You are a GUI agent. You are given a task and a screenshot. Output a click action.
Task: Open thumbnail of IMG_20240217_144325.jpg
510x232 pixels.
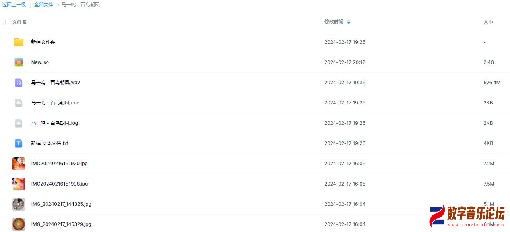tap(19, 204)
